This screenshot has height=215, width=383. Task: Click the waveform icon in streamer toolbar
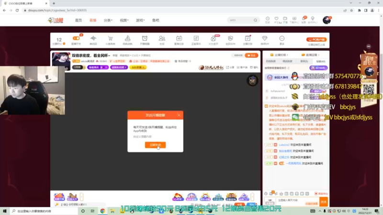point(93,38)
